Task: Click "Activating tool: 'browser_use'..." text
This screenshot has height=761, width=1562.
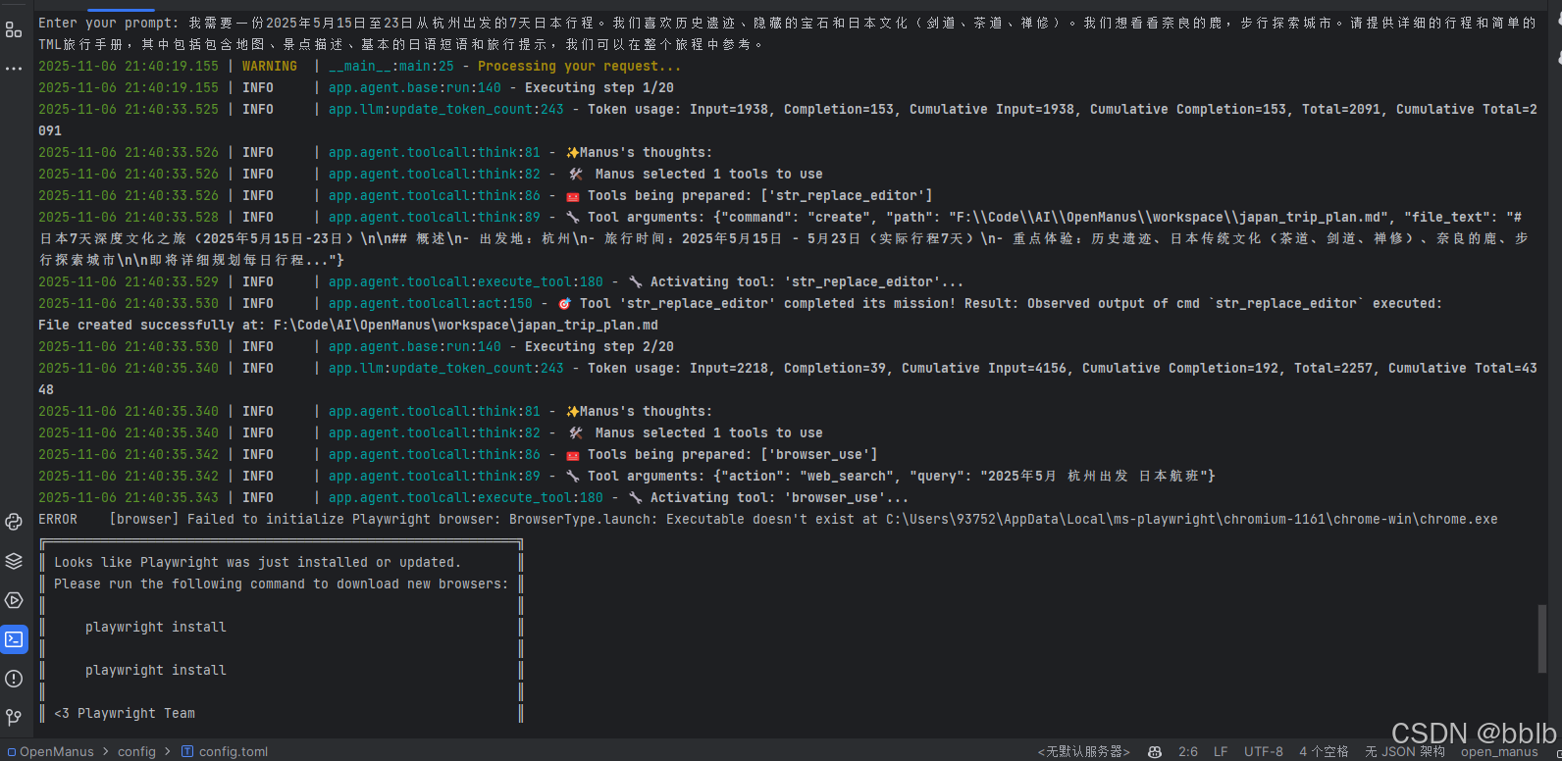Action: tap(780, 497)
